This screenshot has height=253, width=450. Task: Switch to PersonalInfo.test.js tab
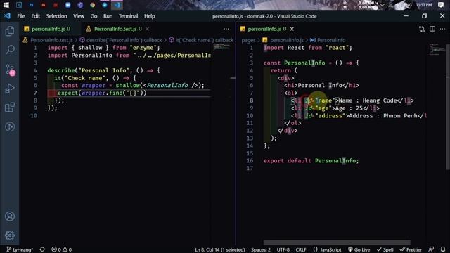117,29
